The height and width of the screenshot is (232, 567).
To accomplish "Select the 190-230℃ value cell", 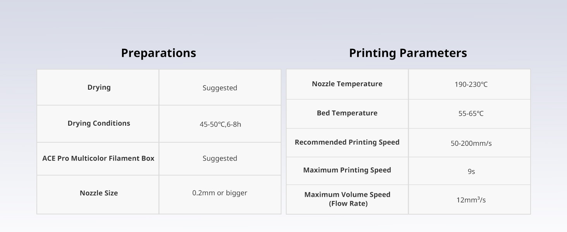I will click(x=471, y=84).
